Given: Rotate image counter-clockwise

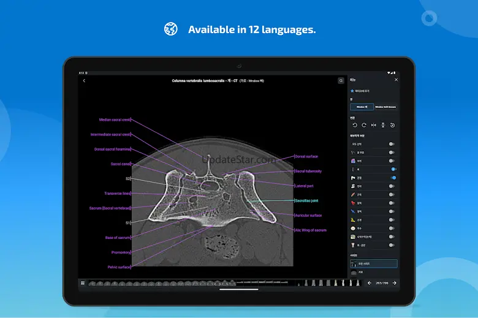Looking at the screenshot, I should [x=354, y=125].
